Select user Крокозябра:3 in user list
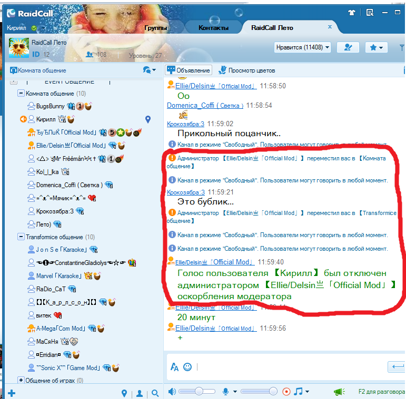The width and height of the screenshot is (406, 399). 55,211
